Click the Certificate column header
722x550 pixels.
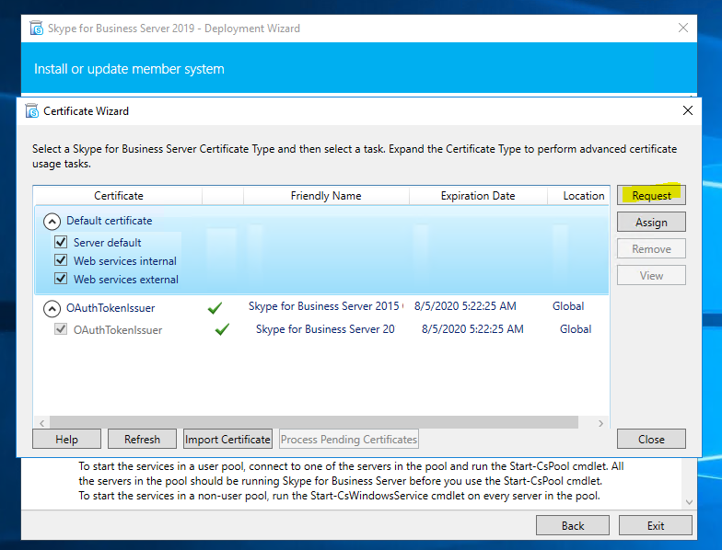118,196
